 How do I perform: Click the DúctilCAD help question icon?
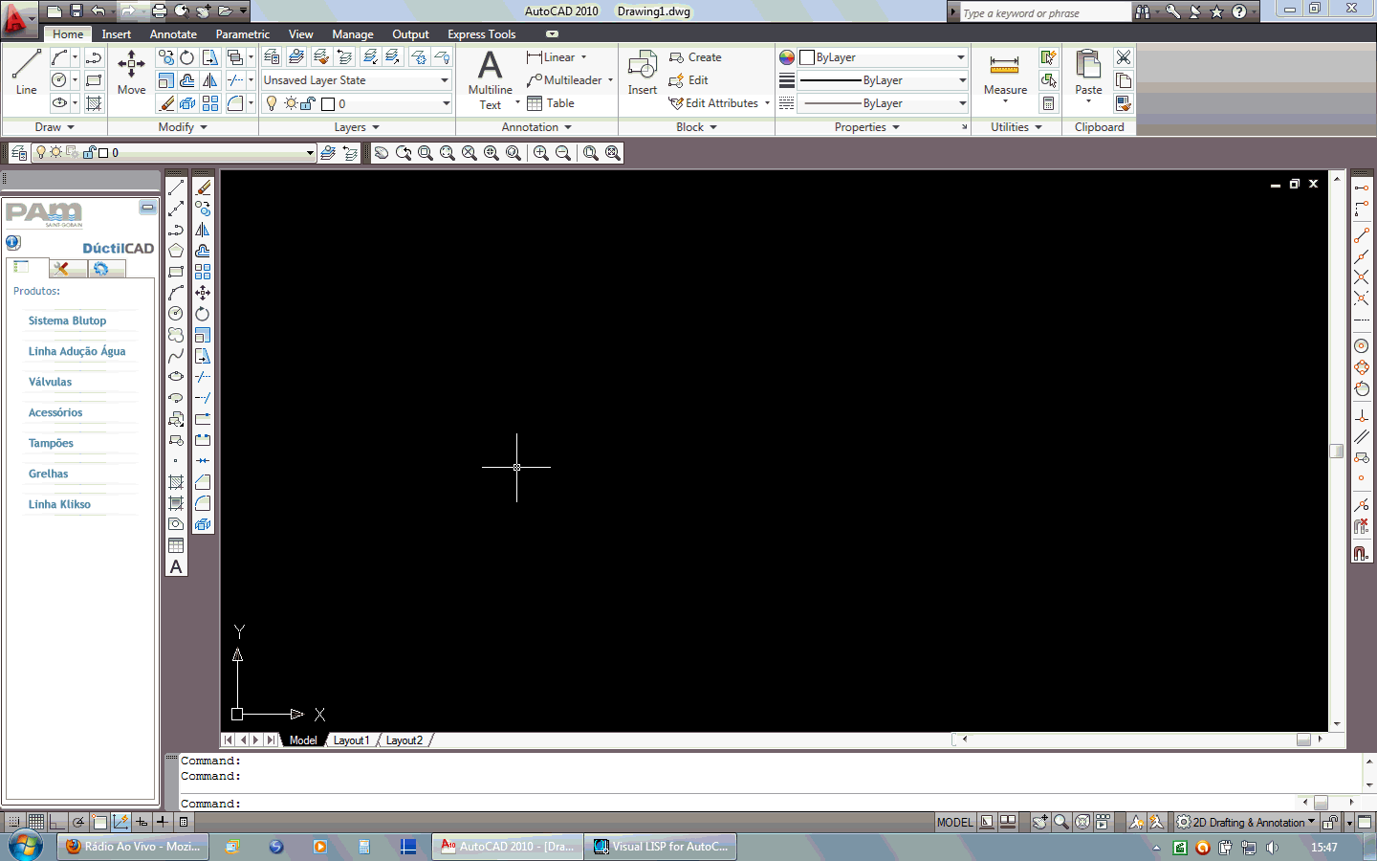[x=13, y=243]
